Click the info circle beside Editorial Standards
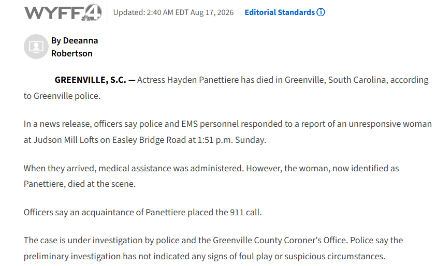 pyautogui.click(x=321, y=12)
